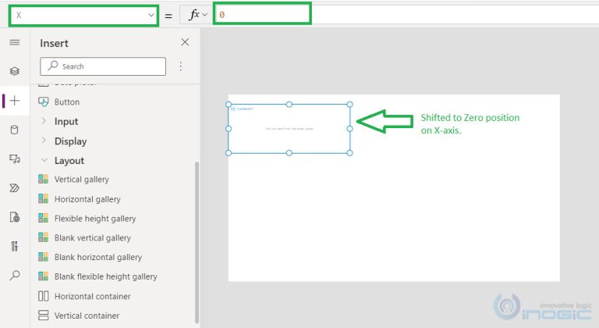
Task: Close the Insert panel
Action: click(x=185, y=42)
